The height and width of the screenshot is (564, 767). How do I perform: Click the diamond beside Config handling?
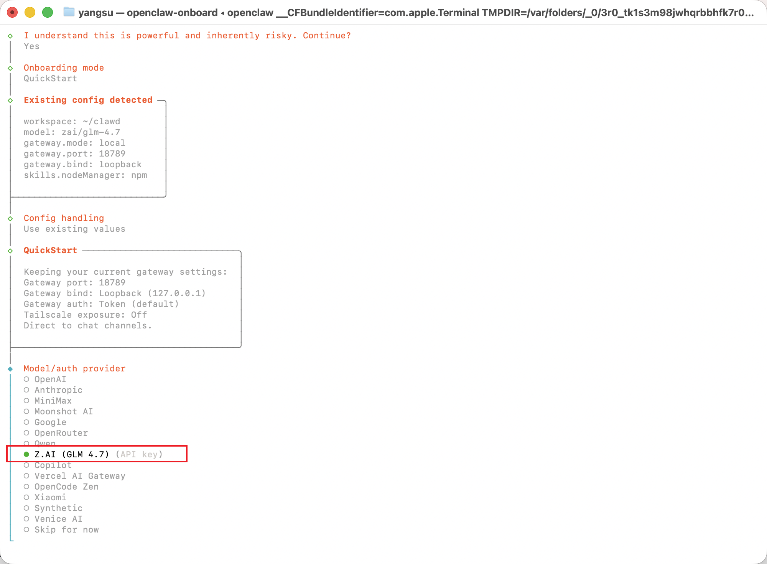(x=10, y=219)
